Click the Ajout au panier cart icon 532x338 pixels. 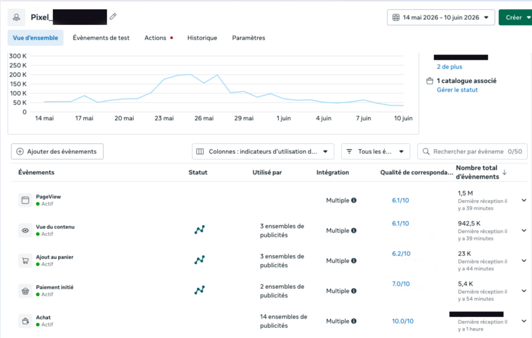[x=25, y=260]
